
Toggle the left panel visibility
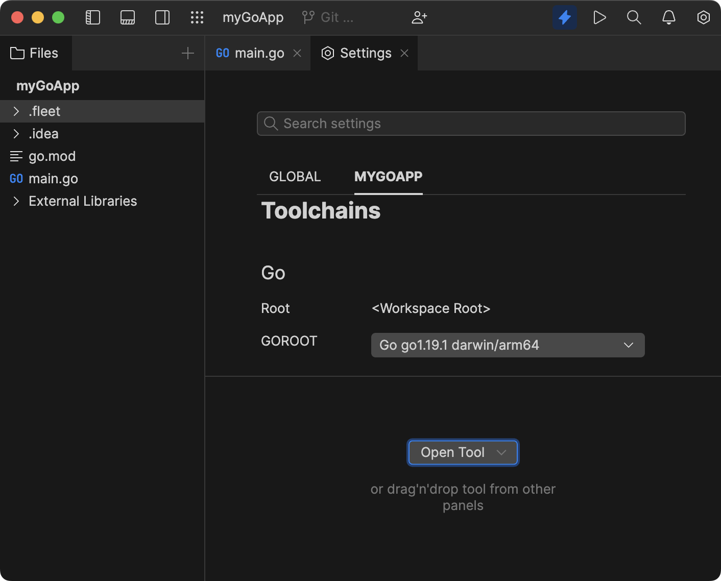[x=92, y=17]
